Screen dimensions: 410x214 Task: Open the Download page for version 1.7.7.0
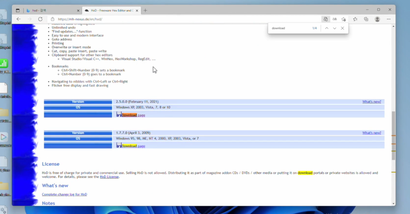(133, 146)
